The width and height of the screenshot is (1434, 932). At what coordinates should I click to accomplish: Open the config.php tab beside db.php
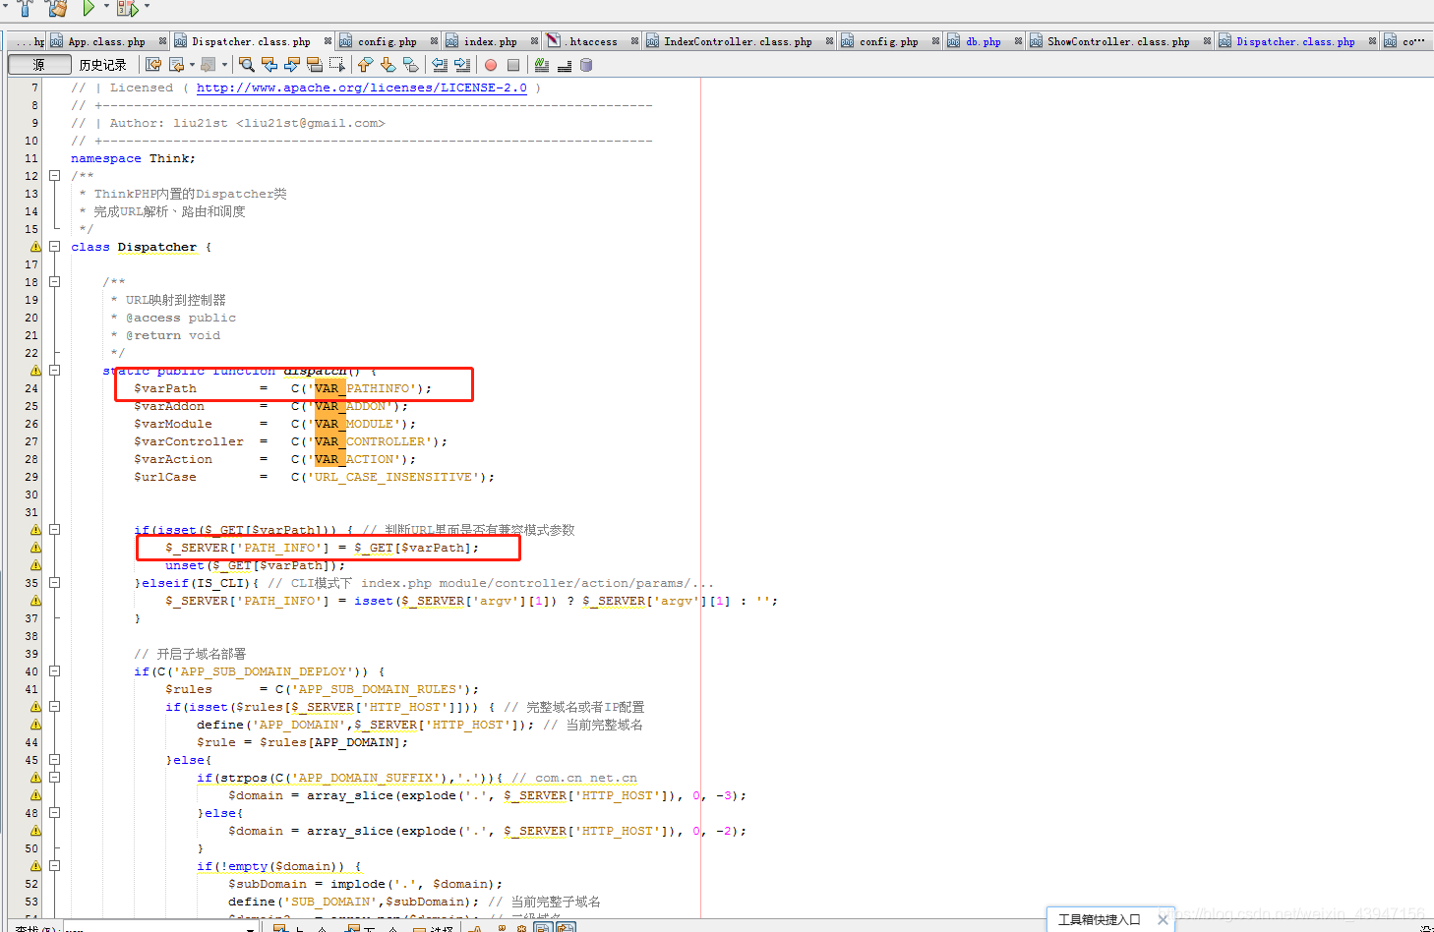(888, 41)
